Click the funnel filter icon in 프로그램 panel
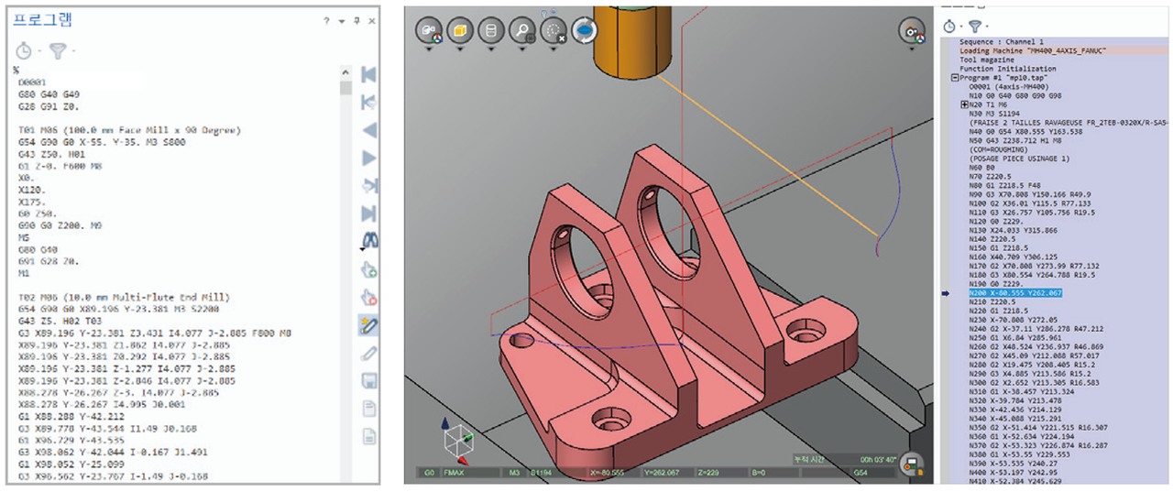This screenshot has width=1173, height=492. 58,51
